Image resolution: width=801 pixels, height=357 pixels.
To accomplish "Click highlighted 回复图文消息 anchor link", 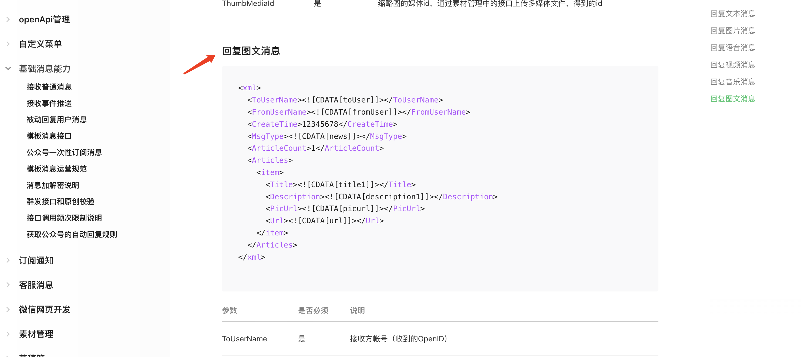I will [x=733, y=99].
